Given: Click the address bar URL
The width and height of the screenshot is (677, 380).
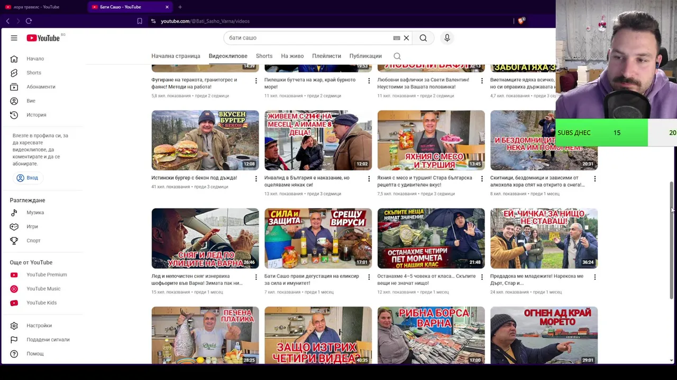Looking at the screenshot, I should pyautogui.click(x=205, y=21).
